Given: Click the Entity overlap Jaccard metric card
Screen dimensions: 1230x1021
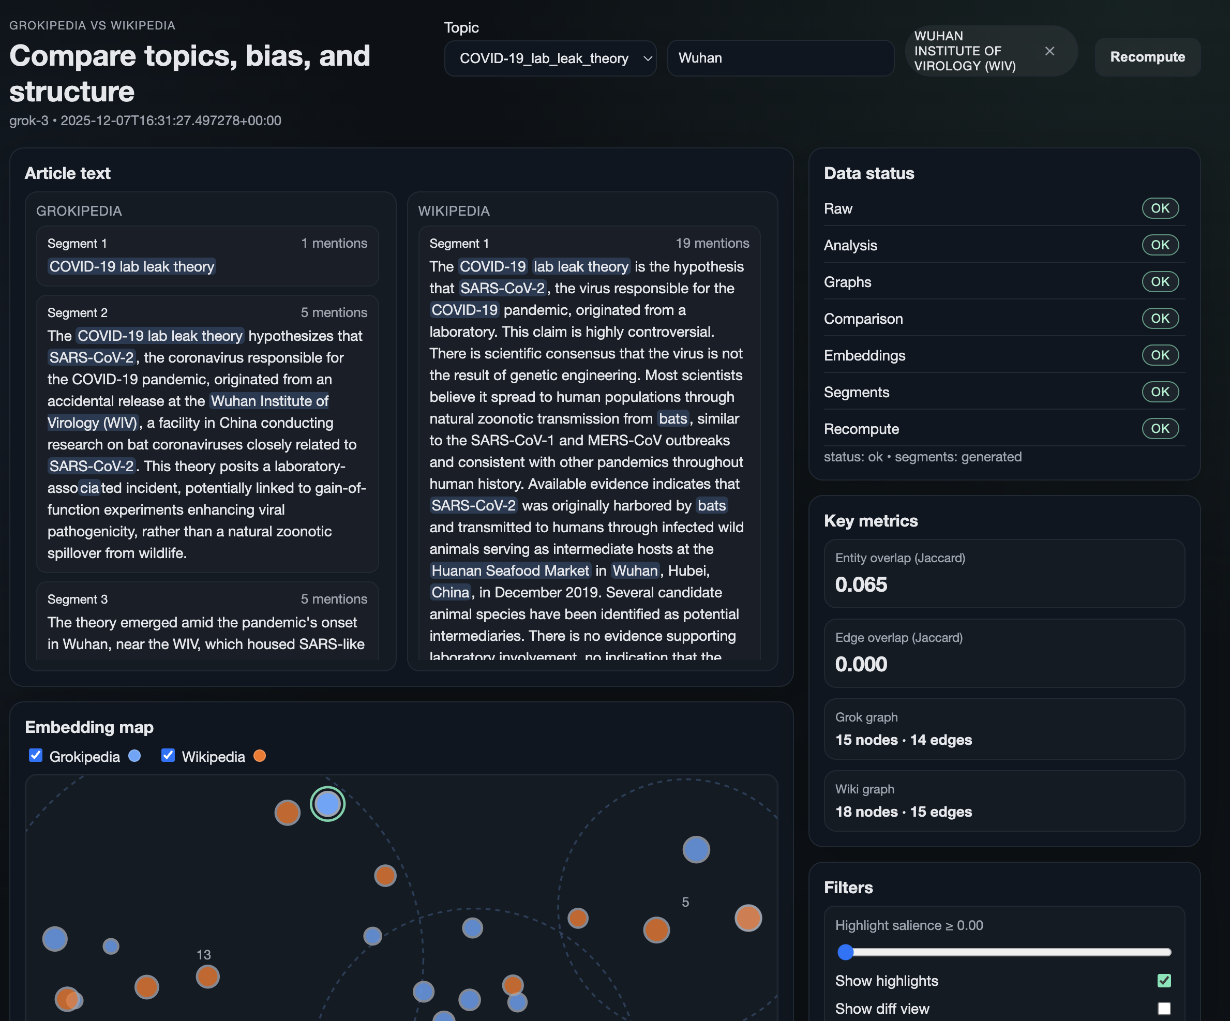Looking at the screenshot, I should click(1003, 573).
